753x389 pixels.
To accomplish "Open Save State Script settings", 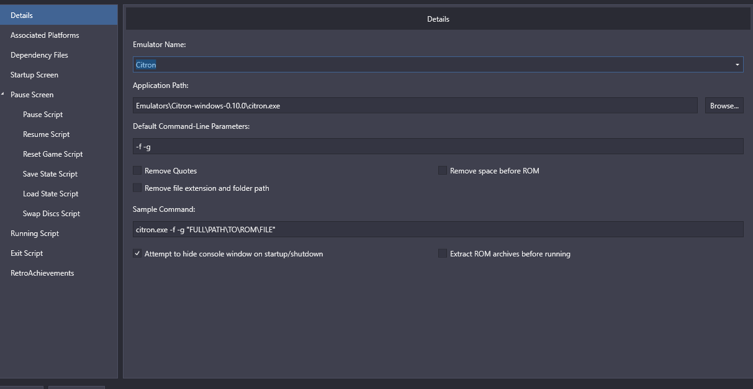I will pyautogui.click(x=50, y=174).
